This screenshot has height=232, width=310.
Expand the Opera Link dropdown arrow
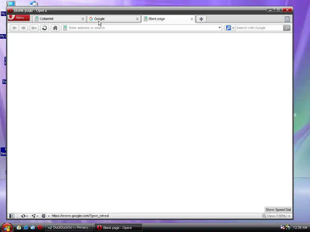pyautogui.click(x=27, y=216)
